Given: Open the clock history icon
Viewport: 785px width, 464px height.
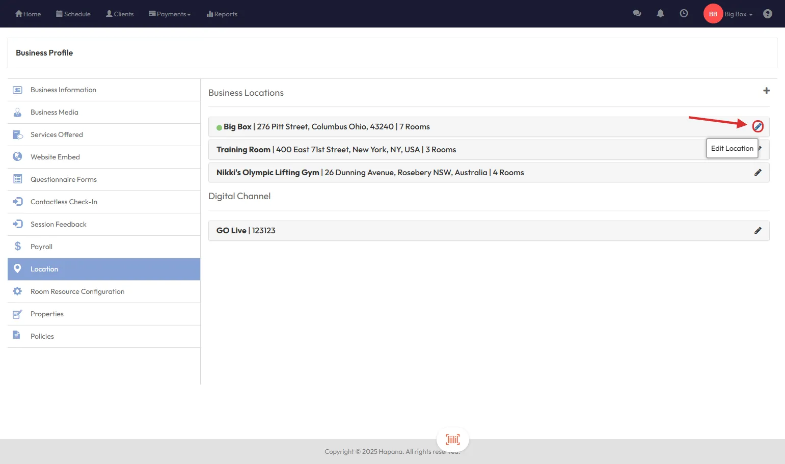Looking at the screenshot, I should coord(684,14).
